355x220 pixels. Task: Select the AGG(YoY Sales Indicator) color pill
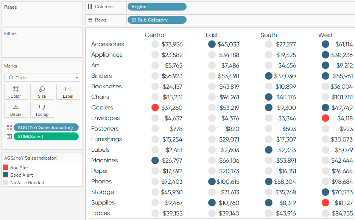(46, 127)
